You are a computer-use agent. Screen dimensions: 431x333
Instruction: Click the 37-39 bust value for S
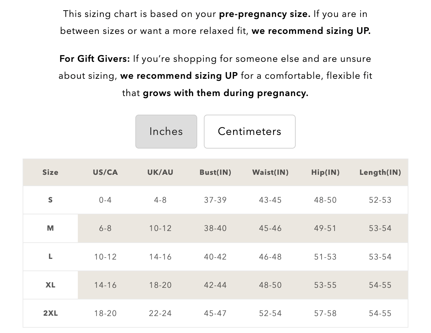coord(215,200)
